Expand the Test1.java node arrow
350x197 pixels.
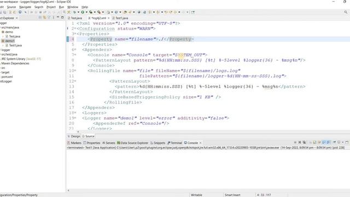(3, 45)
